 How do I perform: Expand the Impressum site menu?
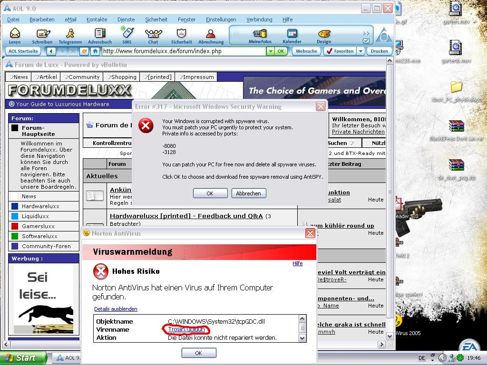click(196, 77)
